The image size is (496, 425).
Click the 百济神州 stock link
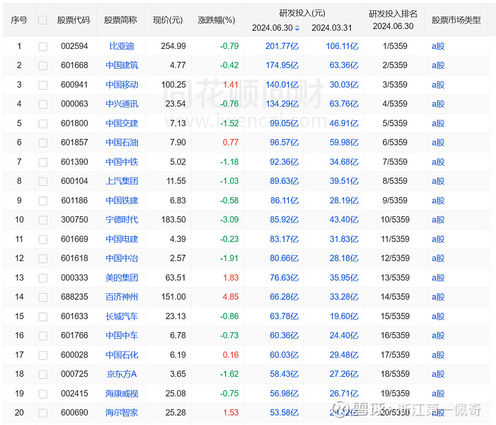122,297
